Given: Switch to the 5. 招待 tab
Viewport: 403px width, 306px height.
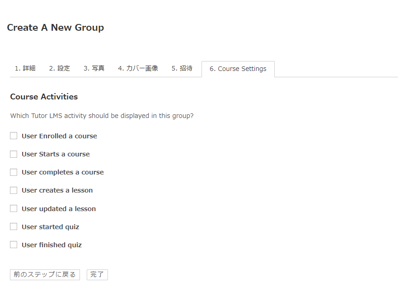Looking at the screenshot, I should 182,68.
